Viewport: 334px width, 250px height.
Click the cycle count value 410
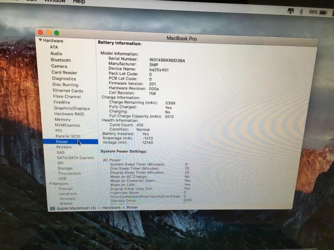(140, 125)
